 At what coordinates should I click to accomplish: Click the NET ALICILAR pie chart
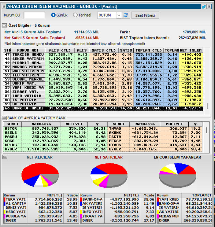click(40, 175)
